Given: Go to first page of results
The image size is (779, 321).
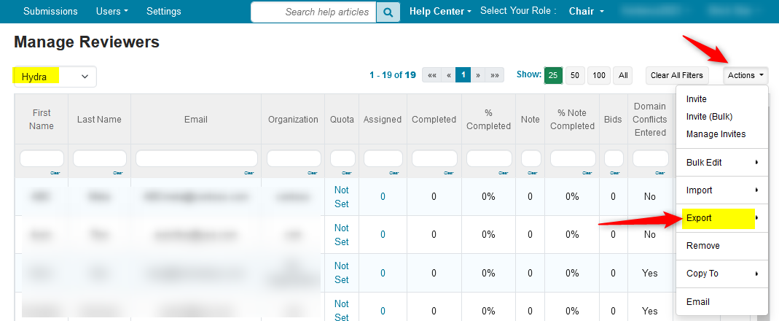Looking at the screenshot, I should pos(431,75).
